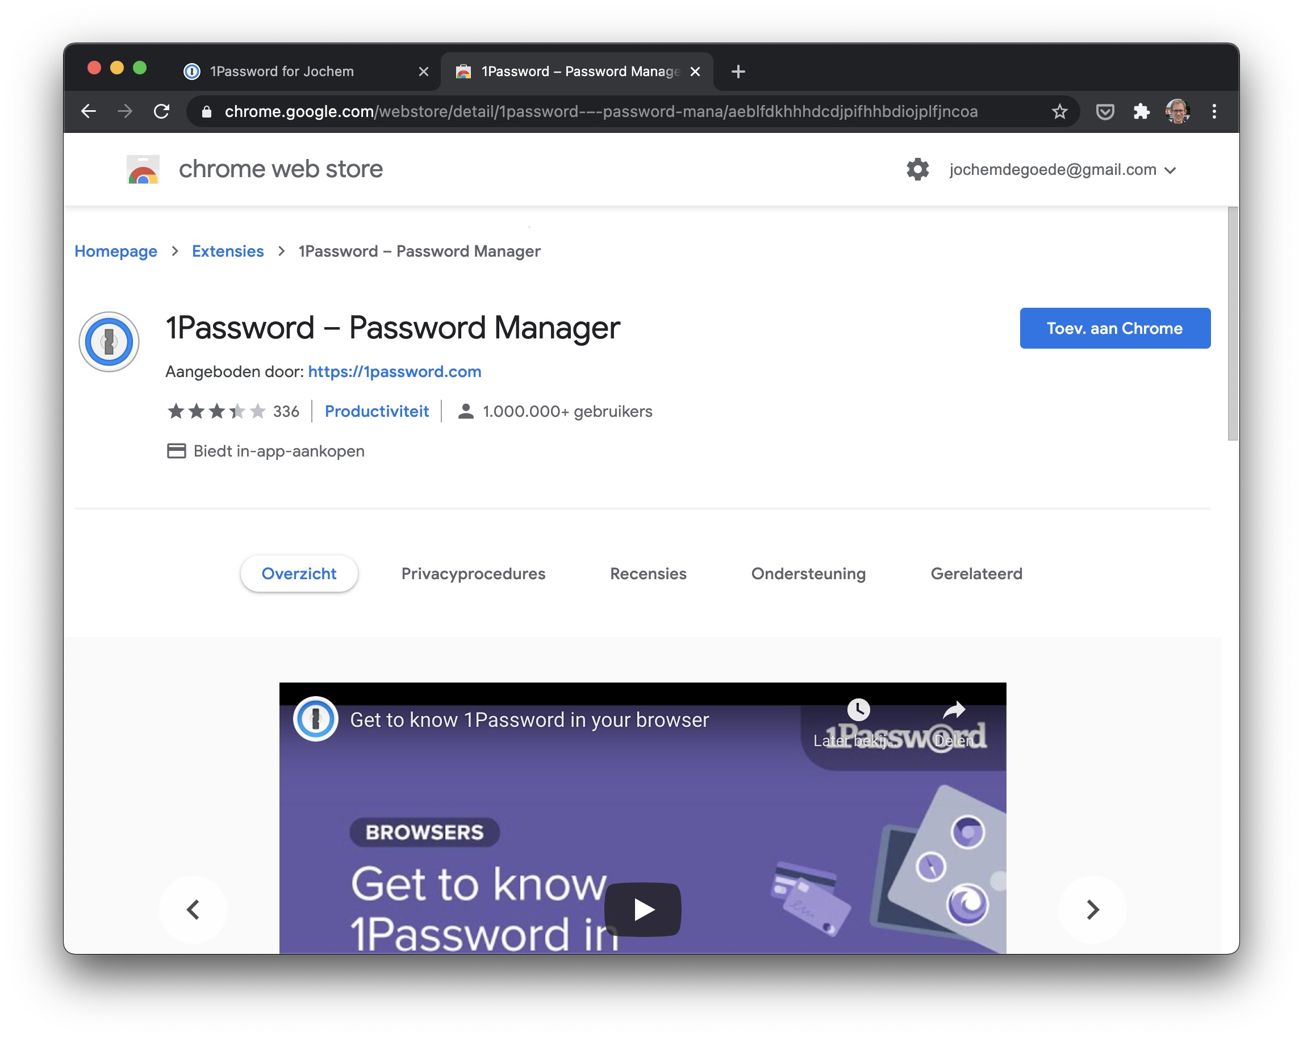Click the star rating showing 336 reviews
1303x1038 pixels.
click(x=216, y=412)
